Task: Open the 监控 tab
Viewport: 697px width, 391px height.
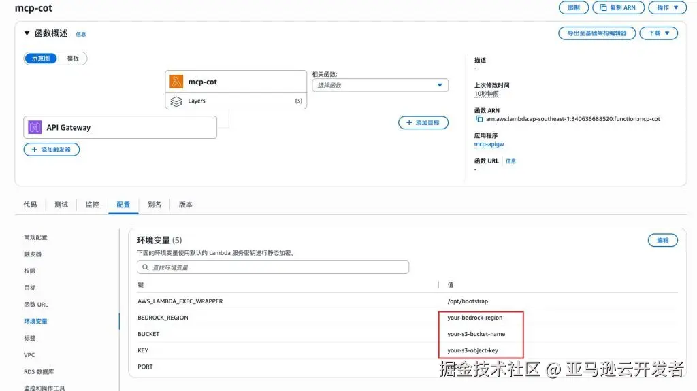Action: click(x=93, y=205)
